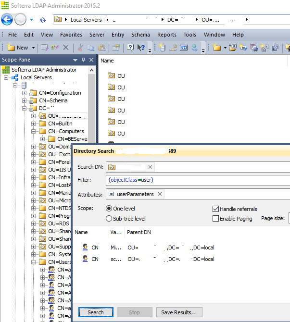Refresh the view with the refresh arrows icon
This screenshot has height=322, width=290.
(x=43, y=20)
